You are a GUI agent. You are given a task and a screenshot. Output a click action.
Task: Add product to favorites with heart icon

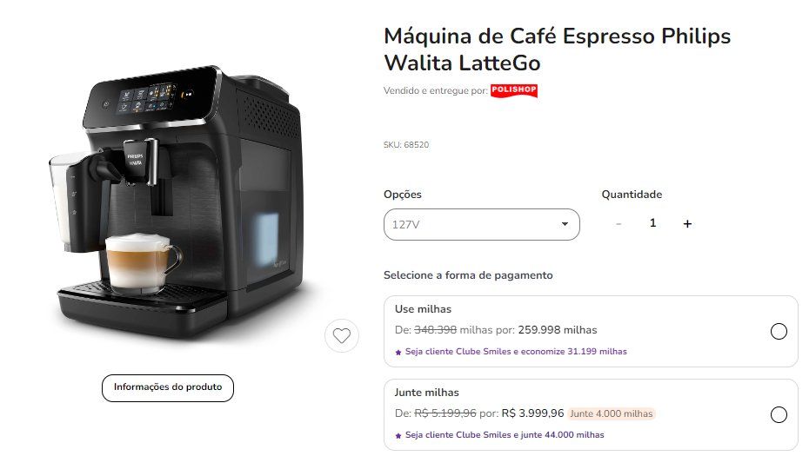[342, 336]
